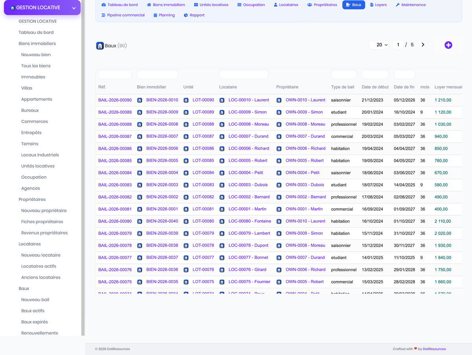This screenshot has height=355, width=472.
Task: Click the rent value 2 110,00
Action: pos(442,221)
